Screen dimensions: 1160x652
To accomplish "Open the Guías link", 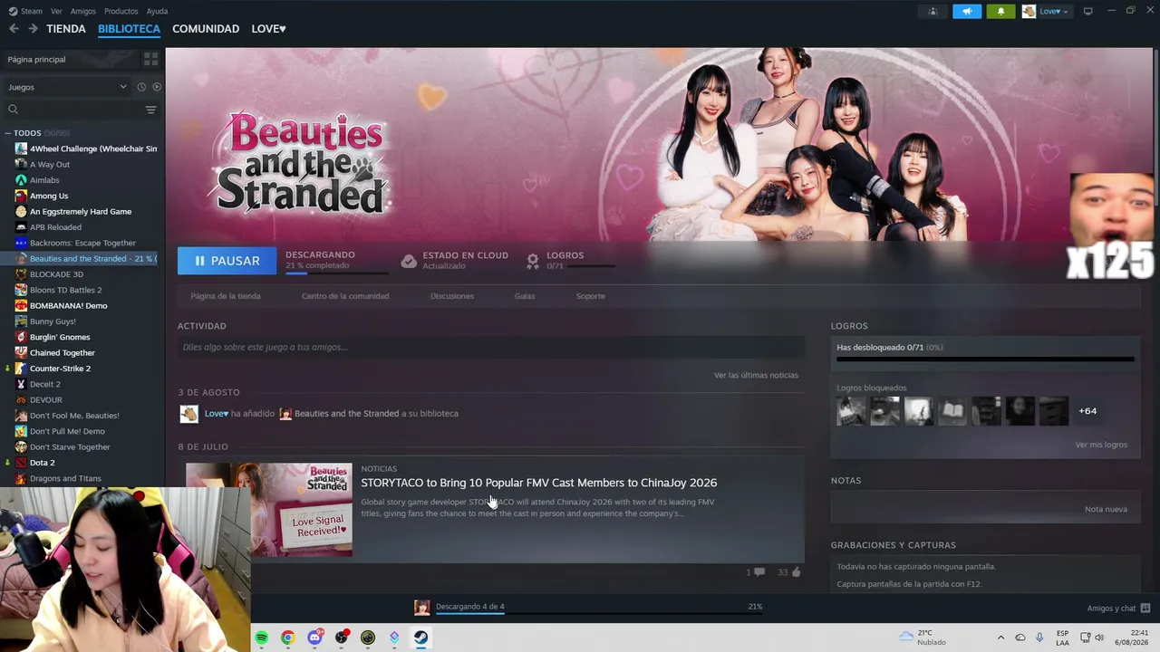I will tap(525, 296).
